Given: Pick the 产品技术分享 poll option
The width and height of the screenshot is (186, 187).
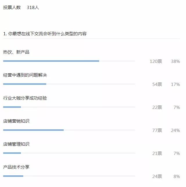Looking at the screenshot, I should point(16,167).
